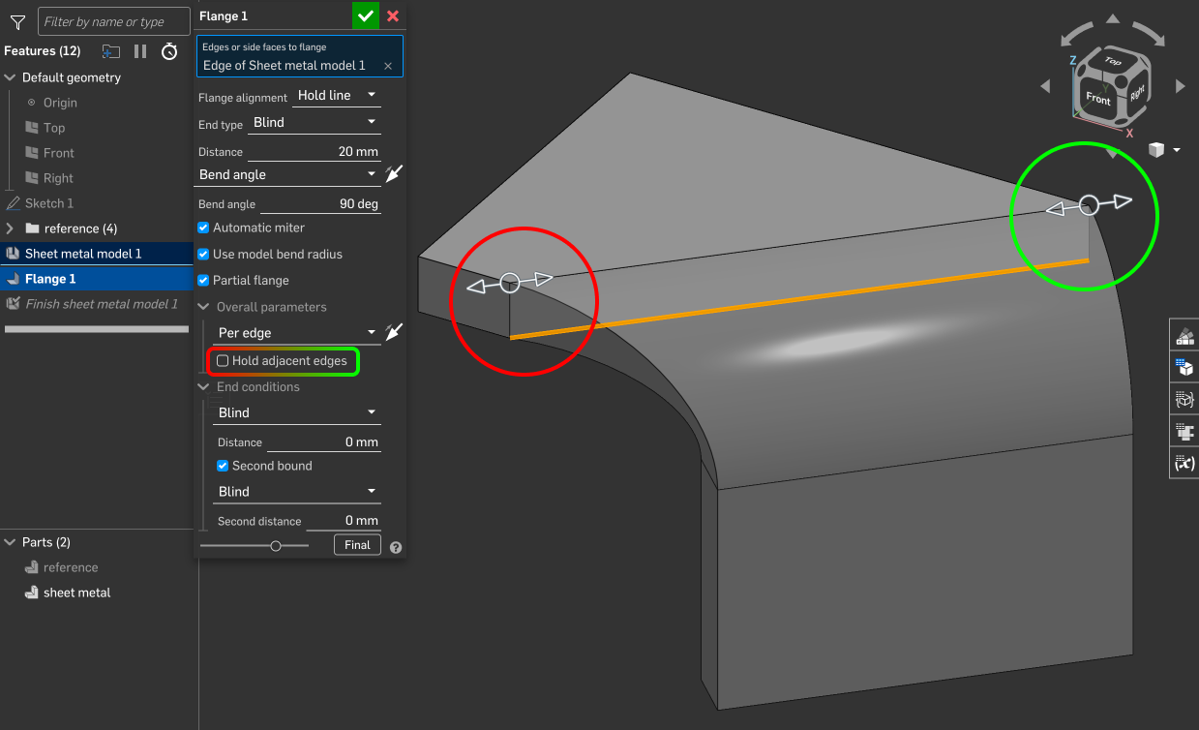Click End conditions Distance 0 mm field
This screenshot has height=730, width=1199.
(x=323, y=442)
